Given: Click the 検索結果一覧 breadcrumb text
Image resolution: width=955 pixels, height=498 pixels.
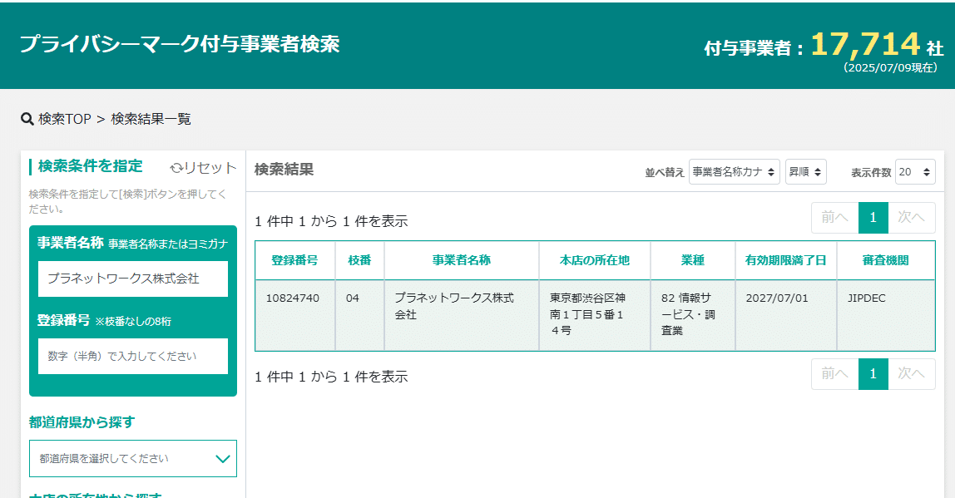Looking at the screenshot, I should tap(151, 119).
